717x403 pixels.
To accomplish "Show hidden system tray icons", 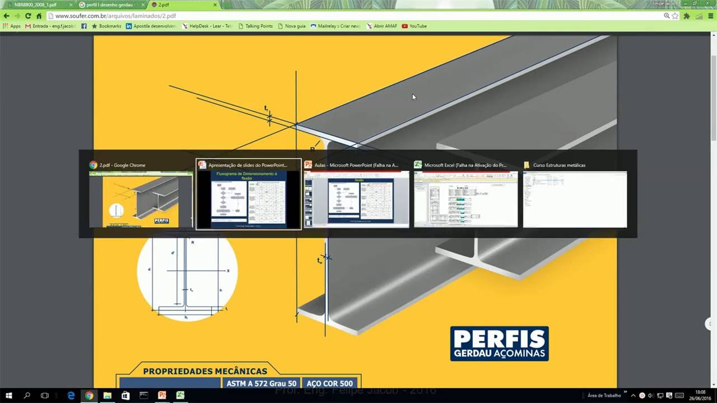I will [633, 396].
